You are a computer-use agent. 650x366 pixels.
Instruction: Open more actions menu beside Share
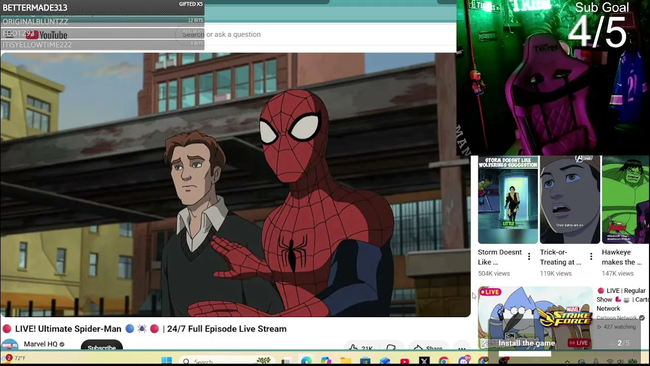tap(462, 348)
